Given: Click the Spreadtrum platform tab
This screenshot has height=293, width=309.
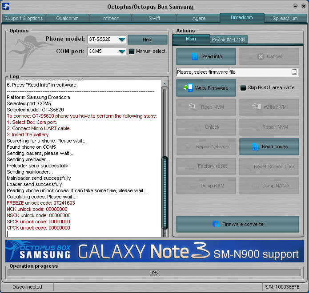Looking at the screenshot, I should tap(285, 18).
